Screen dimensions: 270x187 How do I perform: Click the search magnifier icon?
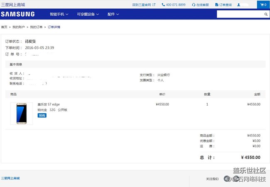pos(266,14)
